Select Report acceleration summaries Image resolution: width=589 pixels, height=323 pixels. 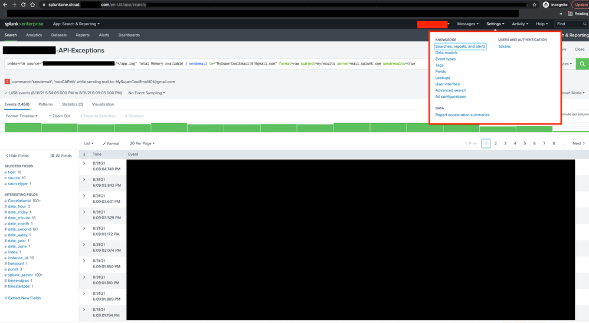(463, 115)
